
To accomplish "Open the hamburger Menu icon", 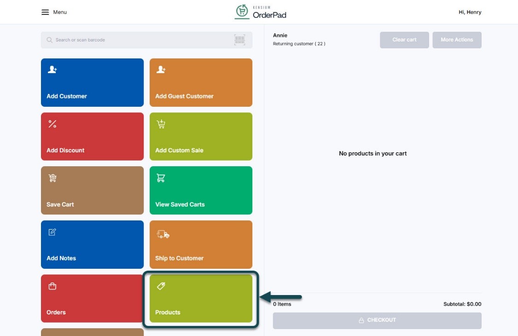I will point(45,12).
